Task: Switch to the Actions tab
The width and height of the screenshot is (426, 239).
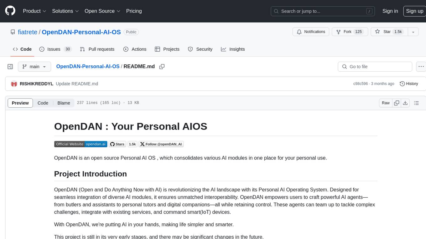Action: point(135,49)
